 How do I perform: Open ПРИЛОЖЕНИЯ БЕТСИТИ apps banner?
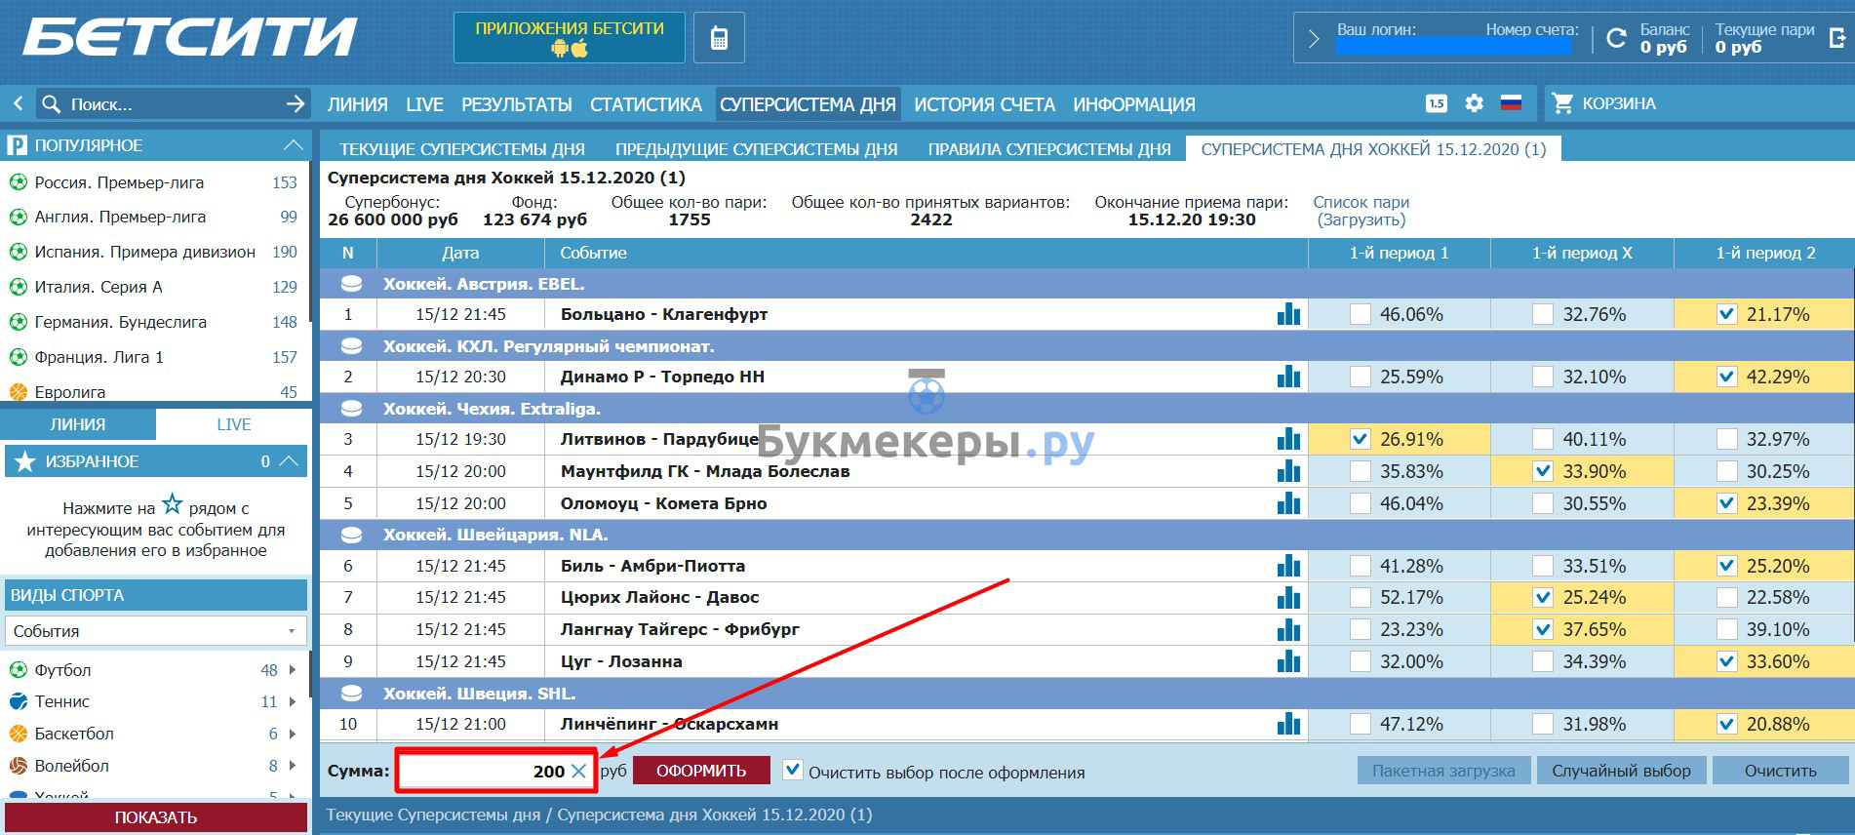[x=570, y=38]
